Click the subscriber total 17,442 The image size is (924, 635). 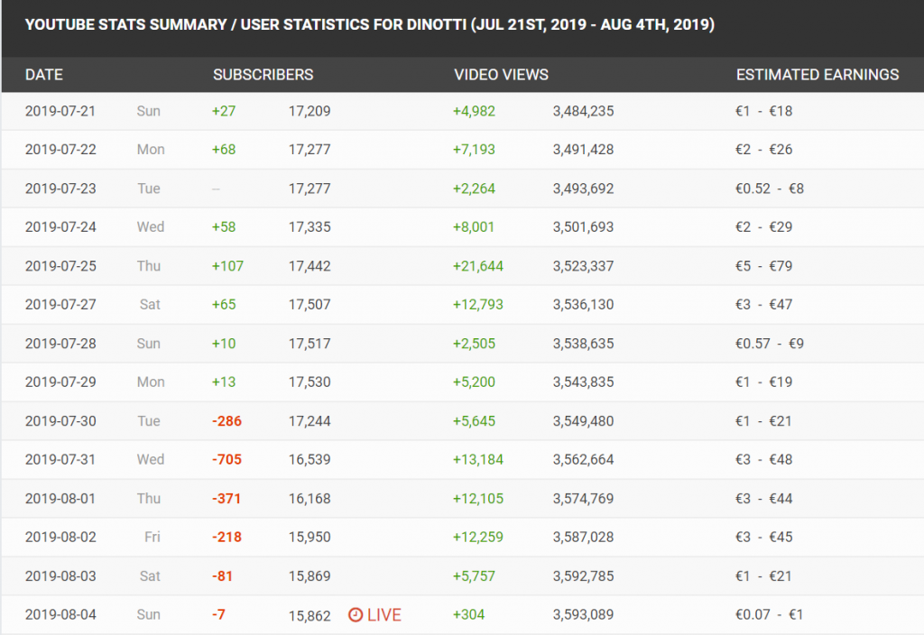point(310,266)
